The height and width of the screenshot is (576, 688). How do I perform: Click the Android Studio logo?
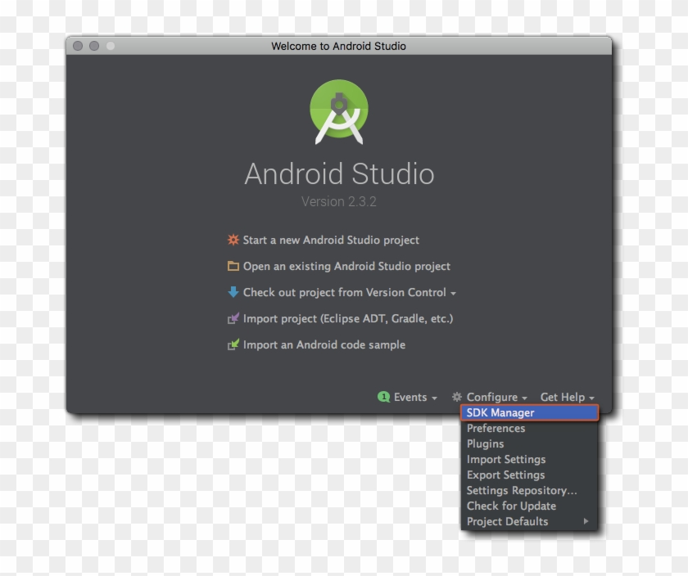pyautogui.click(x=339, y=109)
